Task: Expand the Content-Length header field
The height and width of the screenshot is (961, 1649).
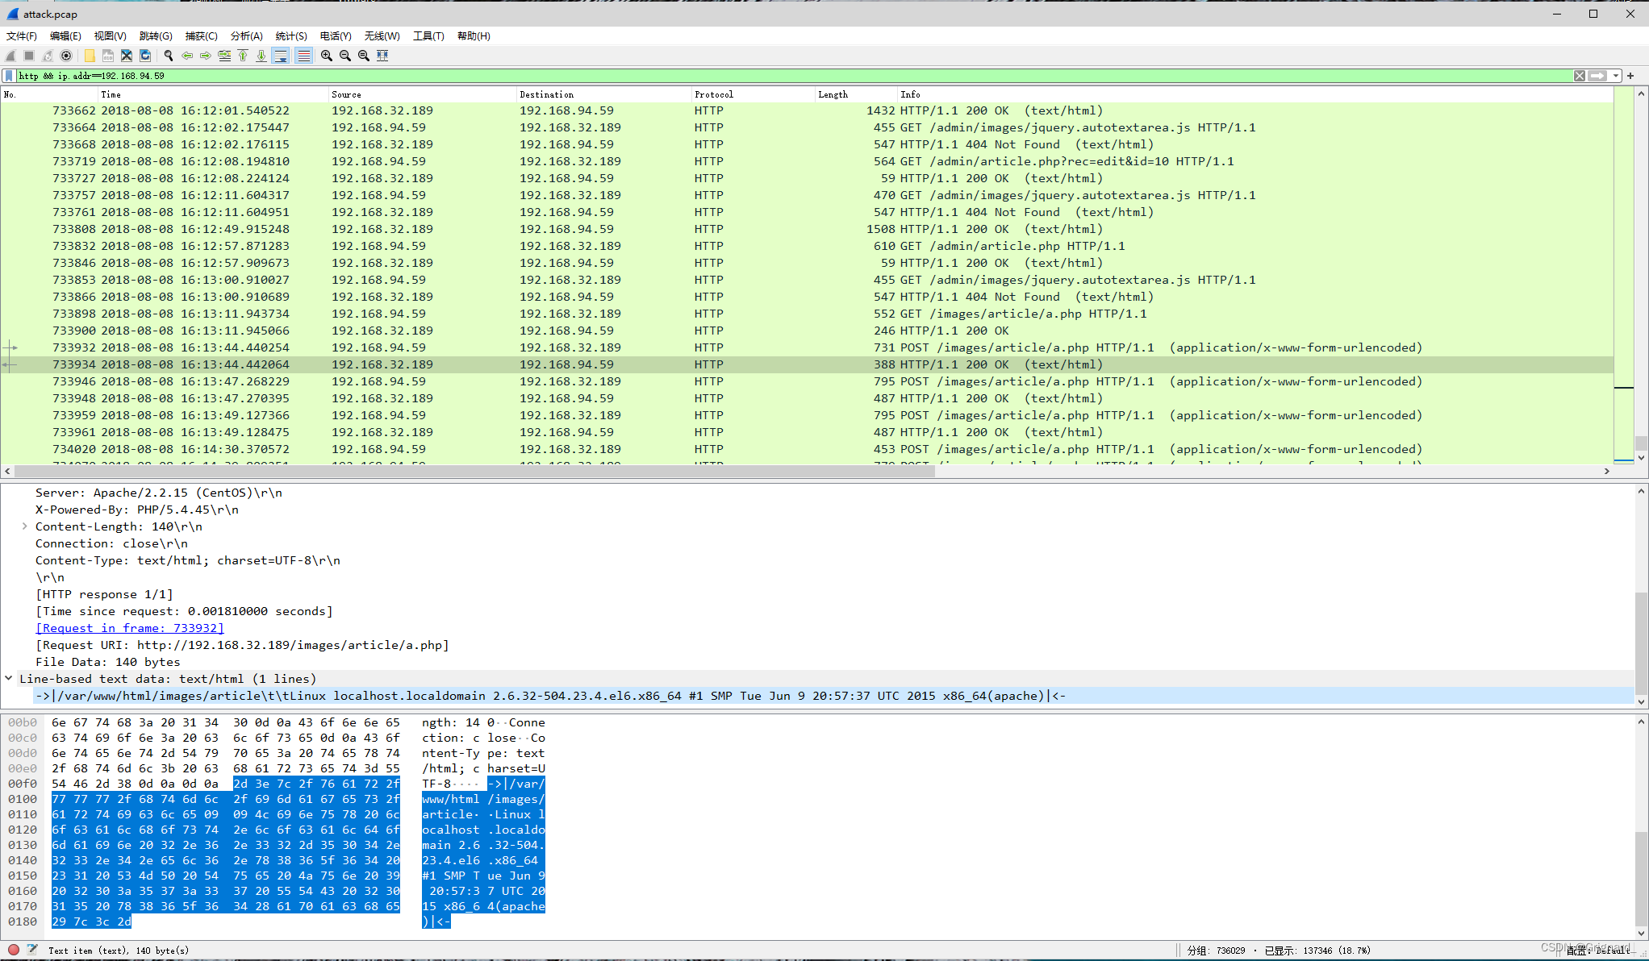Action: 25,526
